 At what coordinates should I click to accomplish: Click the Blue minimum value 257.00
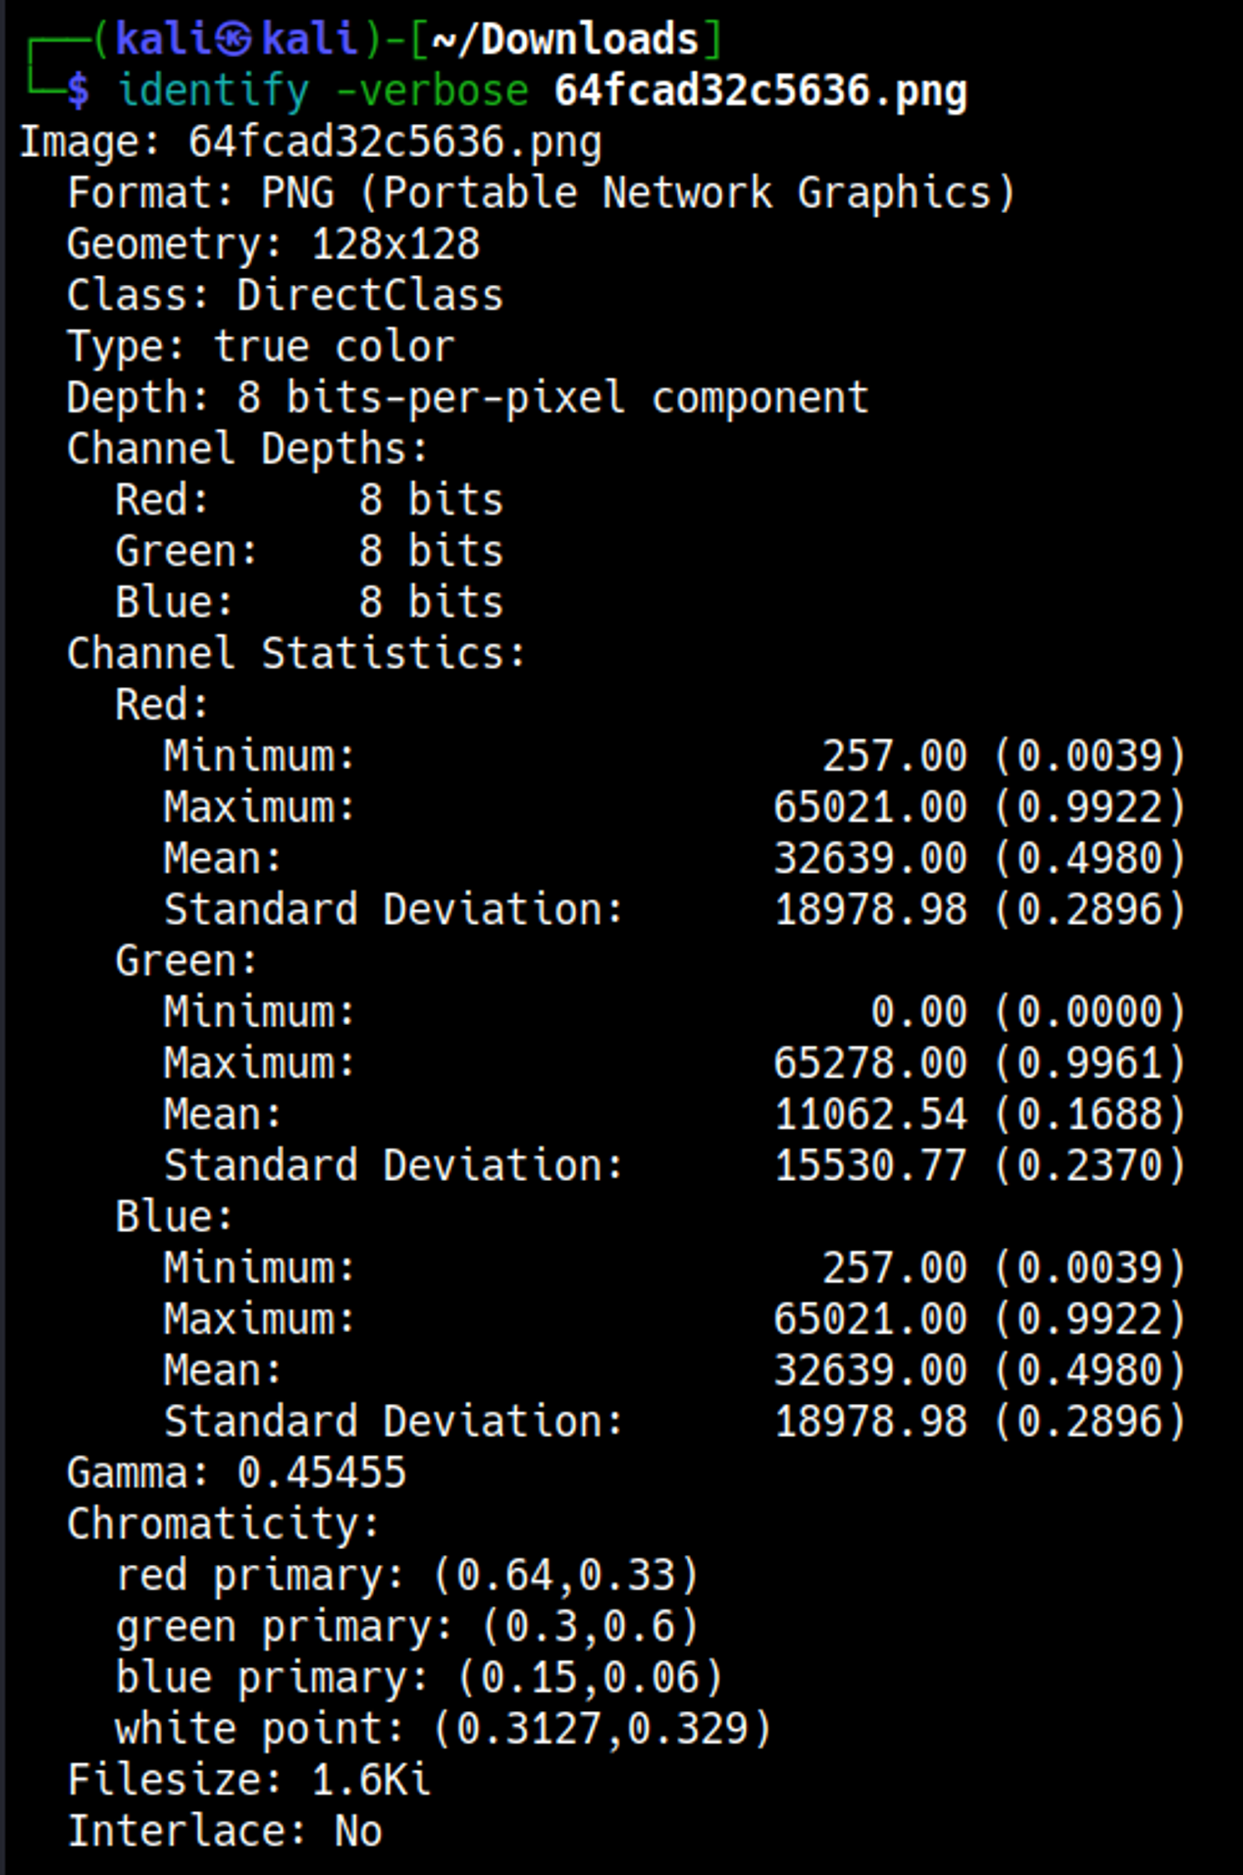(x=894, y=1268)
